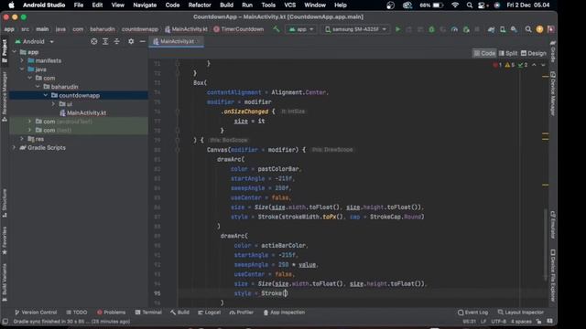This screenshot has width=586, height=329.
Task: Click the orange account avatar icon
Action: coord(539,29)
